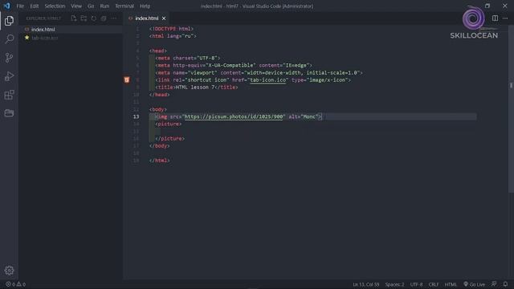This screenshot has height=289, width=514.
Task: Close the index.html editor tab
Action: click(x=164, y=18)
